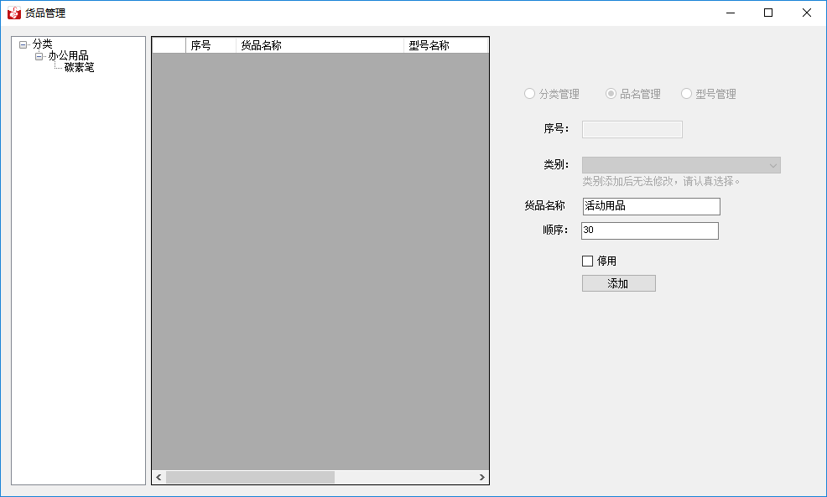Viewport: 827px width, 497px height.
Task: Click the 型号名称 column header
Action: (x=446, y=45)
